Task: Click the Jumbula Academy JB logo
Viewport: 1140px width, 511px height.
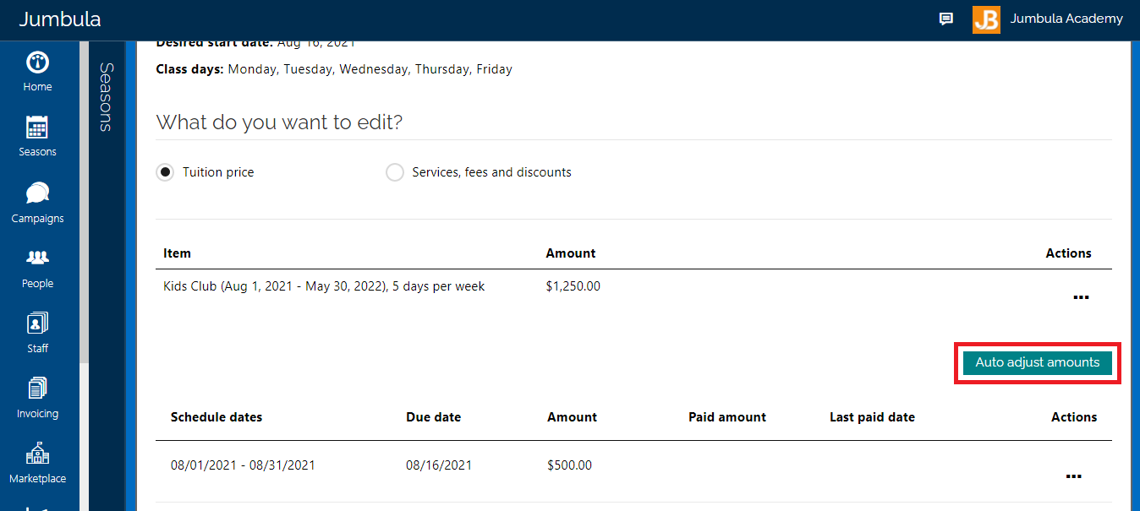Action: click(986, 19)
